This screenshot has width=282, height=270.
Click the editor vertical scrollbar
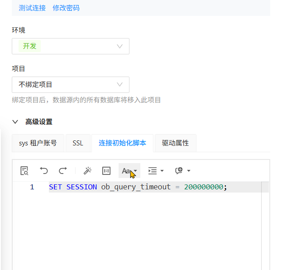click(265, 226)
